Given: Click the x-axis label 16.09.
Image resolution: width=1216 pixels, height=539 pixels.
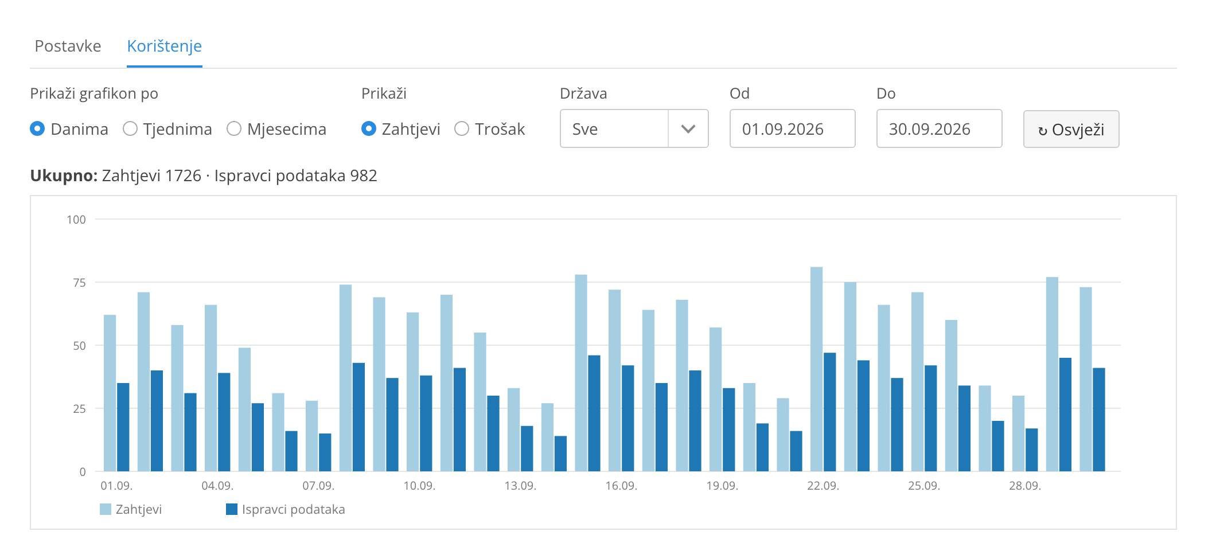Looking at the screenshot, I should 621,486.
